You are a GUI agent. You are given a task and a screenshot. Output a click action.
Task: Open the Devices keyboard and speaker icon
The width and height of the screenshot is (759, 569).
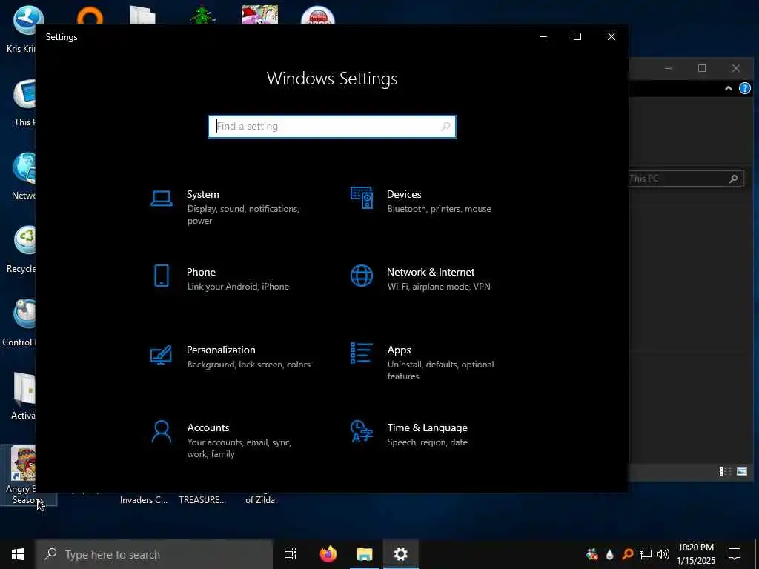pyautogui.click(x=362, y=198)
